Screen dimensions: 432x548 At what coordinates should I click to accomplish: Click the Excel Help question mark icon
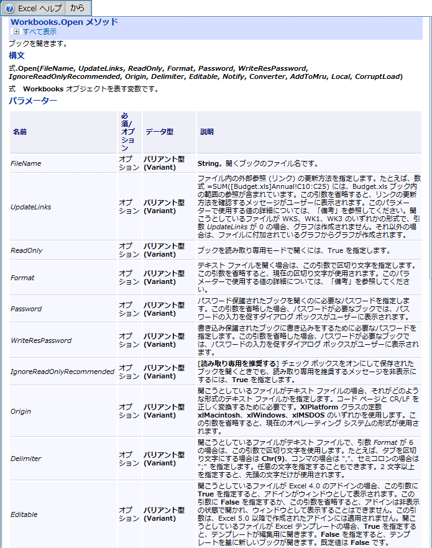(9, 8)
